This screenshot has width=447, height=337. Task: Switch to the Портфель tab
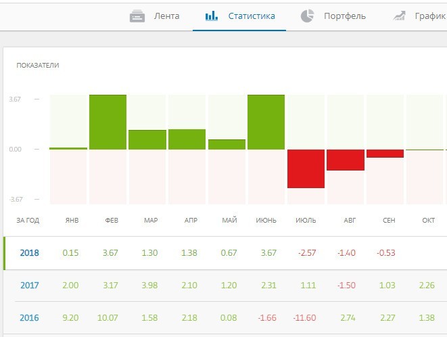coord(345,16)
